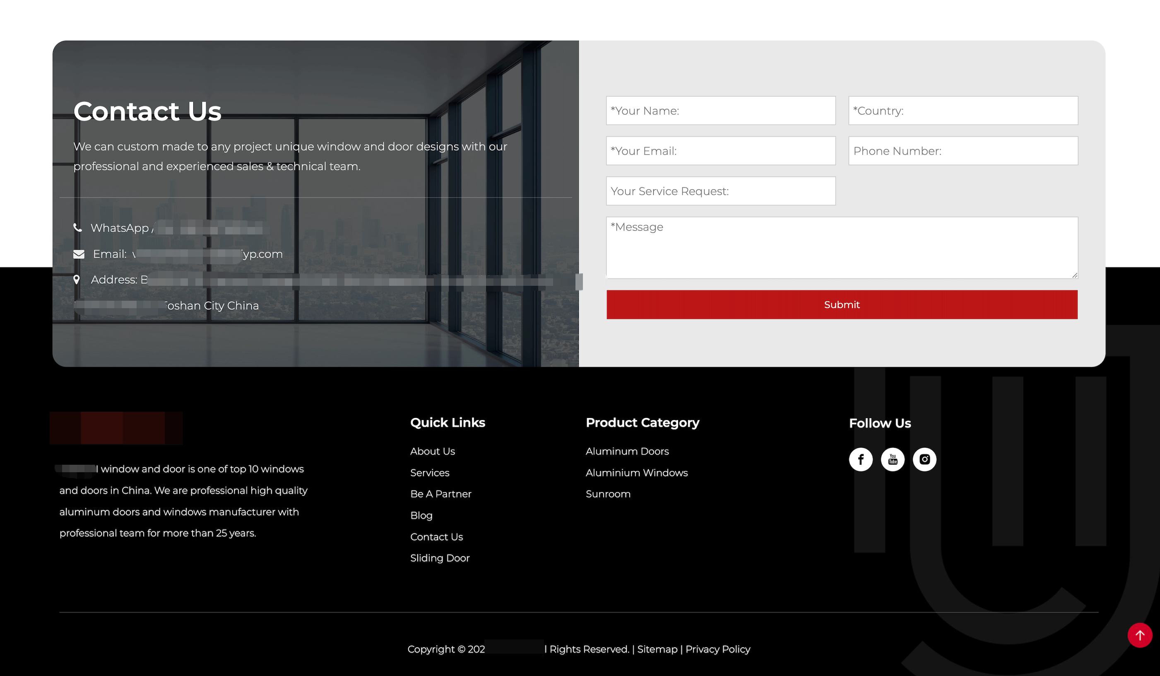The height and width of the screenshot is (676, 1160).
Task: Click the red scroll-to-top arrow
Action: (x=1139, y=635)
